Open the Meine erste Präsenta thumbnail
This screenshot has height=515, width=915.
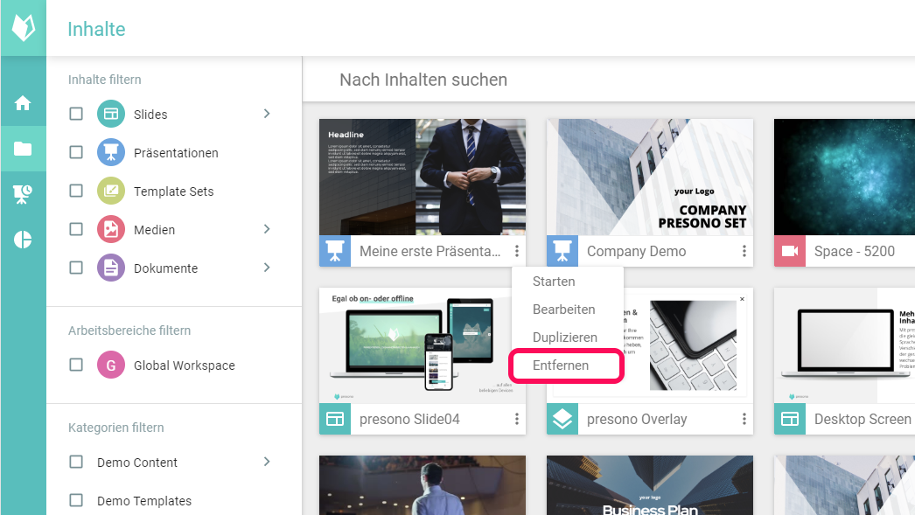423,177
